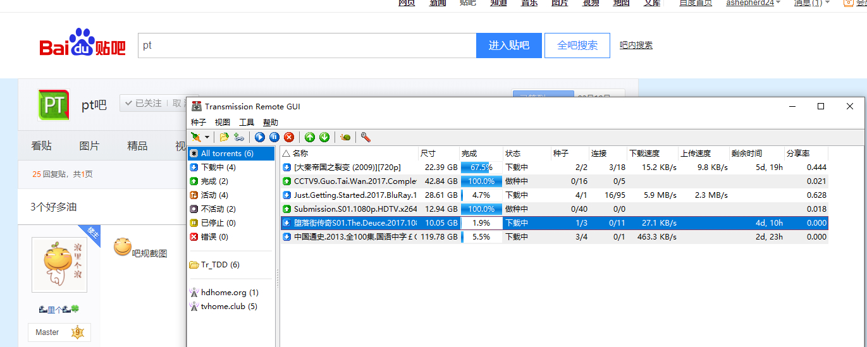
Task: Open the 工具 menu
Action: [247, 122]
